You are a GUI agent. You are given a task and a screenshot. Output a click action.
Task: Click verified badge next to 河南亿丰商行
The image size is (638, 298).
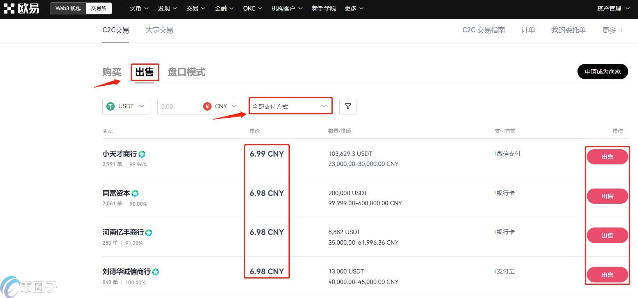click(x=149, y=233)
